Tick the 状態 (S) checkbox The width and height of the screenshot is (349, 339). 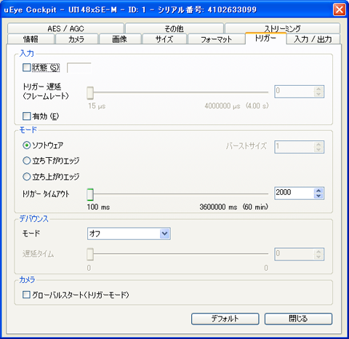click(x=26, y=68)
